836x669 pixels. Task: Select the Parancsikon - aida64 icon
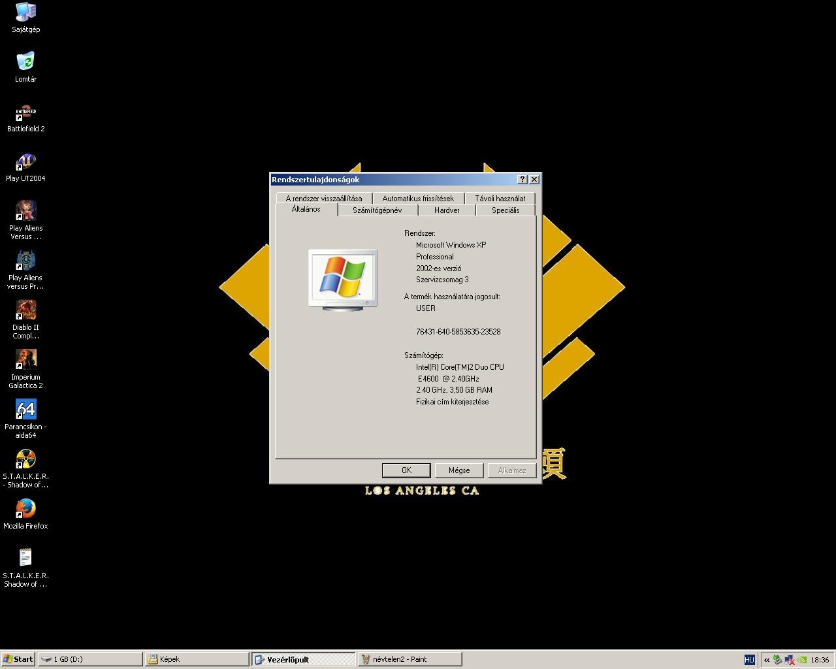pyautogui.click(x=25, y=418)
